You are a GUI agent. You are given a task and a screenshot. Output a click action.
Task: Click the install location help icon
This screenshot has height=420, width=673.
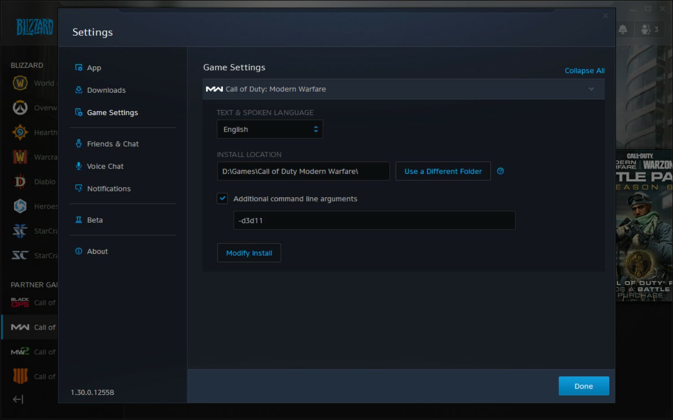tap(501, 171)
